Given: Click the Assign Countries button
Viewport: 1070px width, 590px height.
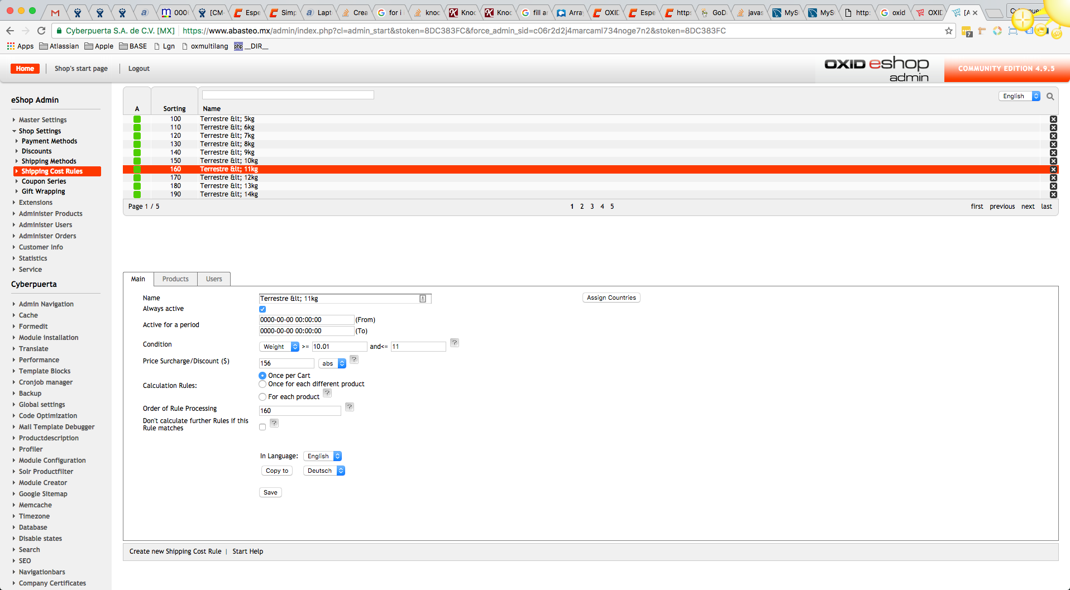Looking at the screenshot, I should tap(611, 298).
